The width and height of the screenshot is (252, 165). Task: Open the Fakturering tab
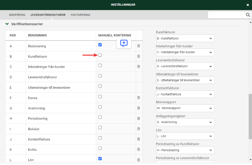click(x=80, y=15)
